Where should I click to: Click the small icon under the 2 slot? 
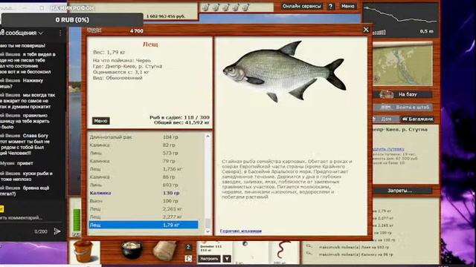tap(188, 259)
